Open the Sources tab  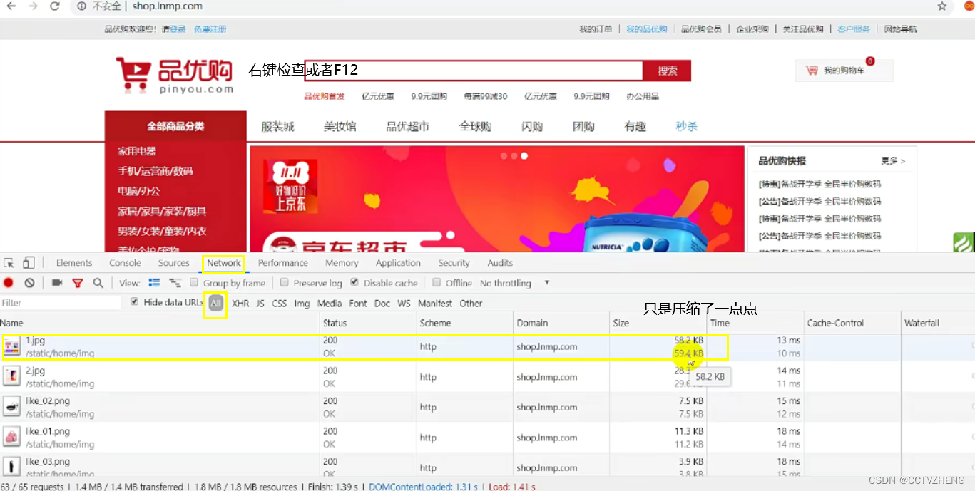pos(174,263)
